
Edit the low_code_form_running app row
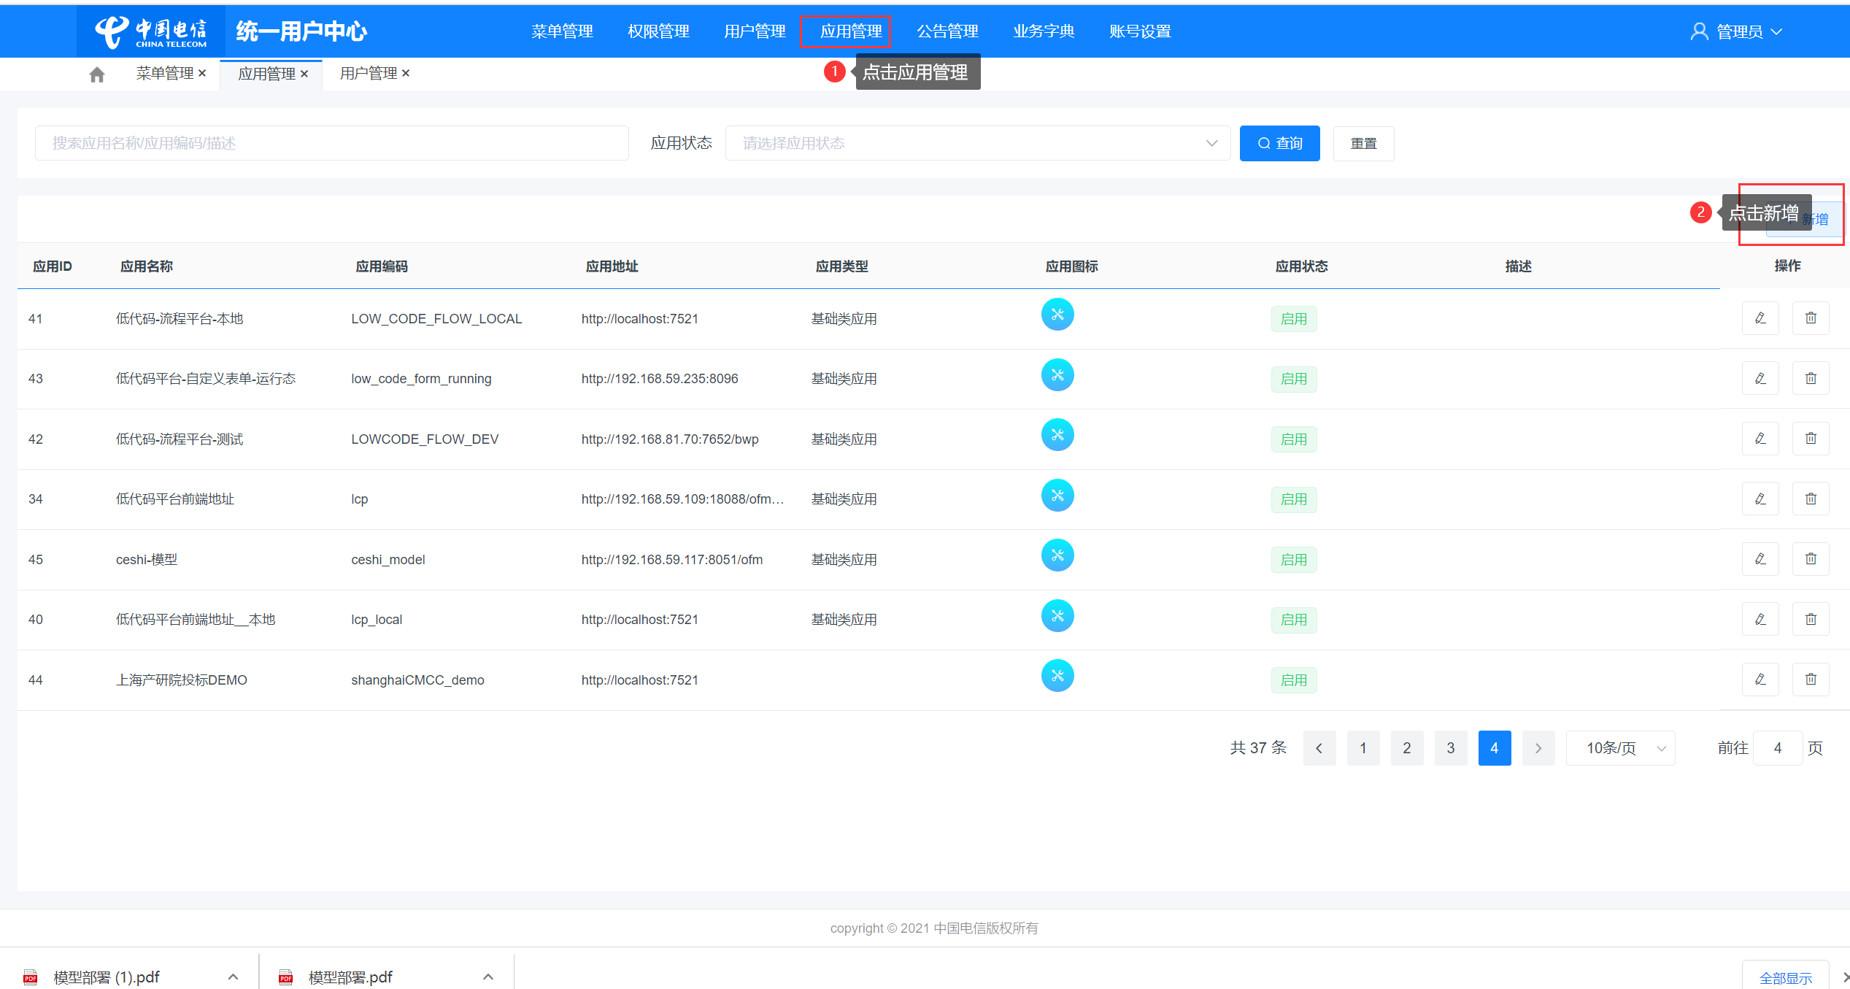(1760, 378)
